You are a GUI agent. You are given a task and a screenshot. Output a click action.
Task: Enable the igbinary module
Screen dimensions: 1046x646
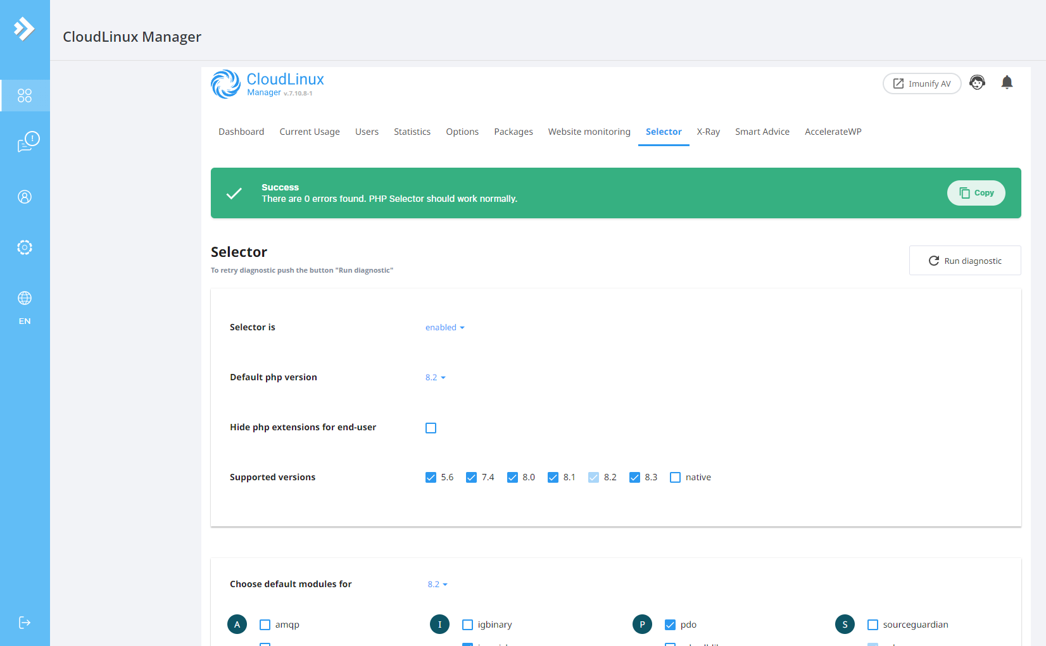tap(468, 624)
